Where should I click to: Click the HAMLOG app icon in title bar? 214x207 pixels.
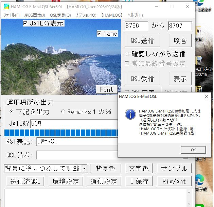[6, 6]
